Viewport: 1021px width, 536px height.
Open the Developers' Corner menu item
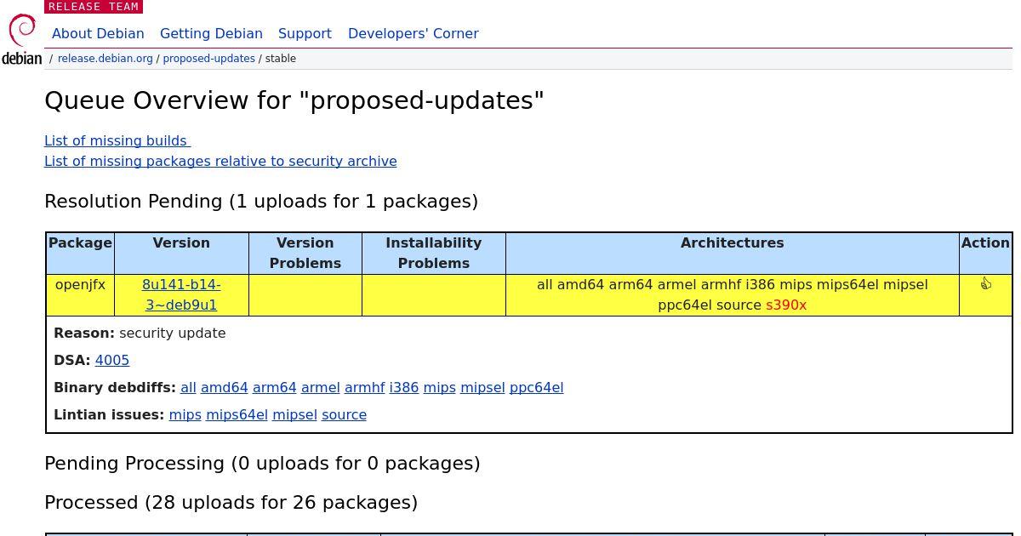click(x=414, y=33)
